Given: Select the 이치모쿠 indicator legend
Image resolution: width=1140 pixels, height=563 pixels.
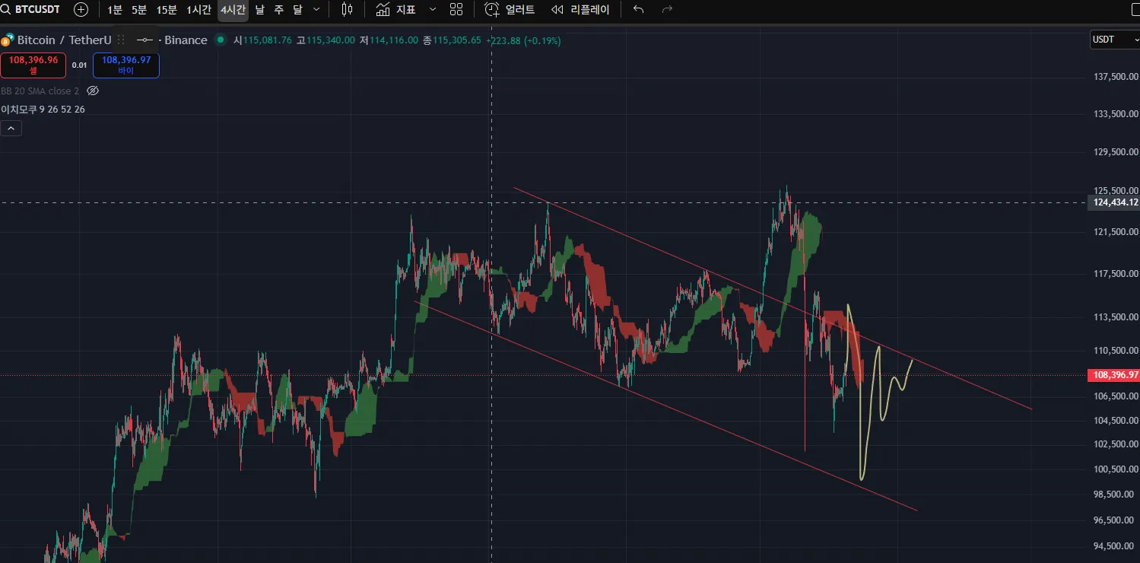Looking at the screenshot, I should [x=43, y=110].
